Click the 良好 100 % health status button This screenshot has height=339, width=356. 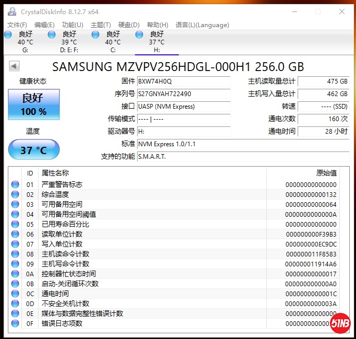(x=34, y=104)
